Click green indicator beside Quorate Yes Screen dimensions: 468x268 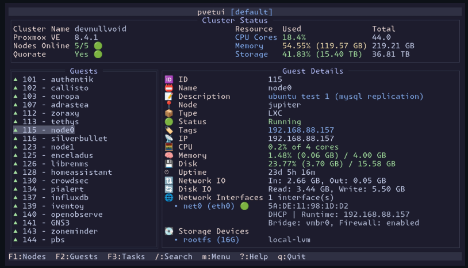(x=98, y=54)
